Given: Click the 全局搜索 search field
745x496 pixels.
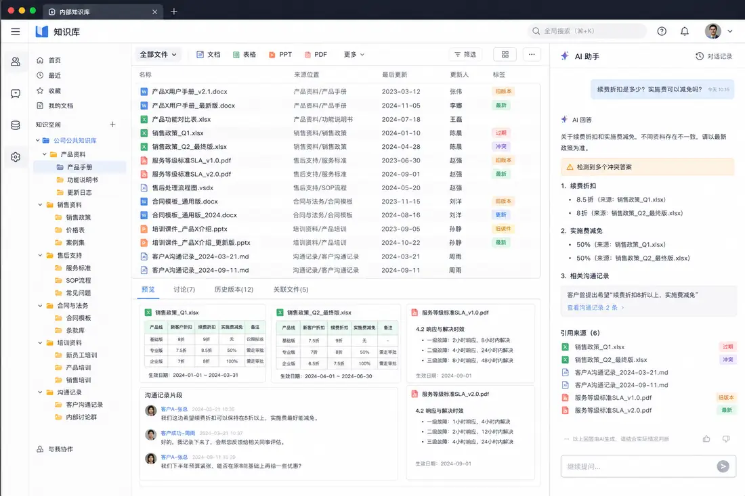Looking at the screenshot, I should point(587,31).
